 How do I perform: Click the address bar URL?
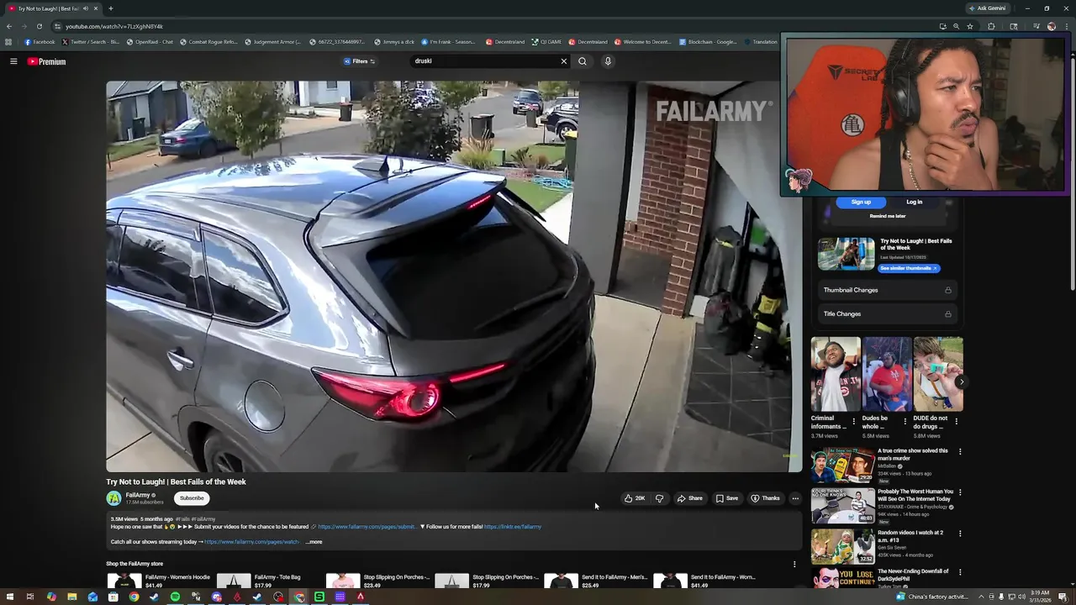tap(114, 26)
